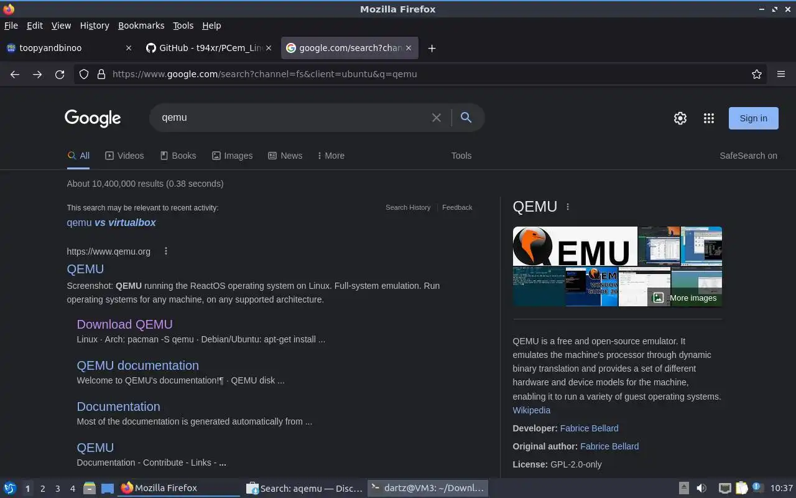796x498 pixels.
Task: Open QEMU knowledge panel more options
Action: click(x=567, y=207)
